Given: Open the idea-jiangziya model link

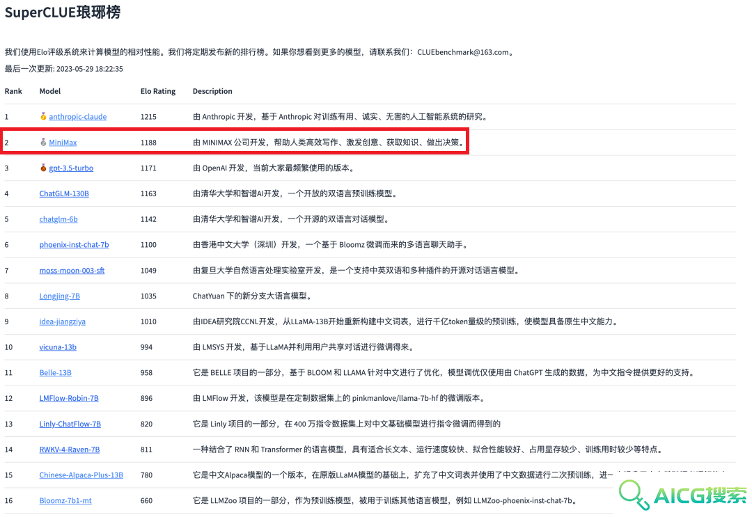Looking at the screenshot, I should [x=63, y=321].
